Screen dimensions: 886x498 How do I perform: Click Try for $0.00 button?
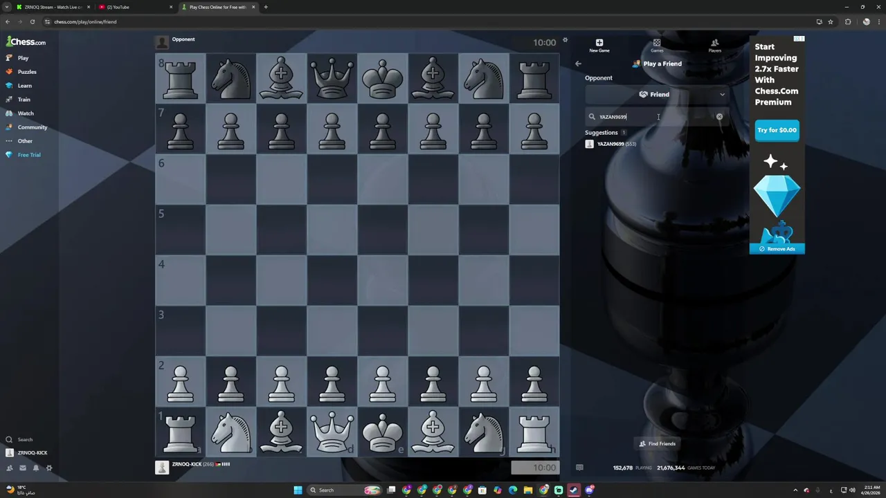tap(777, 130)
